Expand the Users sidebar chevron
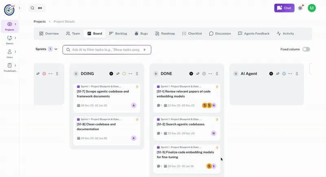This screenshot has height=177, width=326. click(x=15, y=52)
